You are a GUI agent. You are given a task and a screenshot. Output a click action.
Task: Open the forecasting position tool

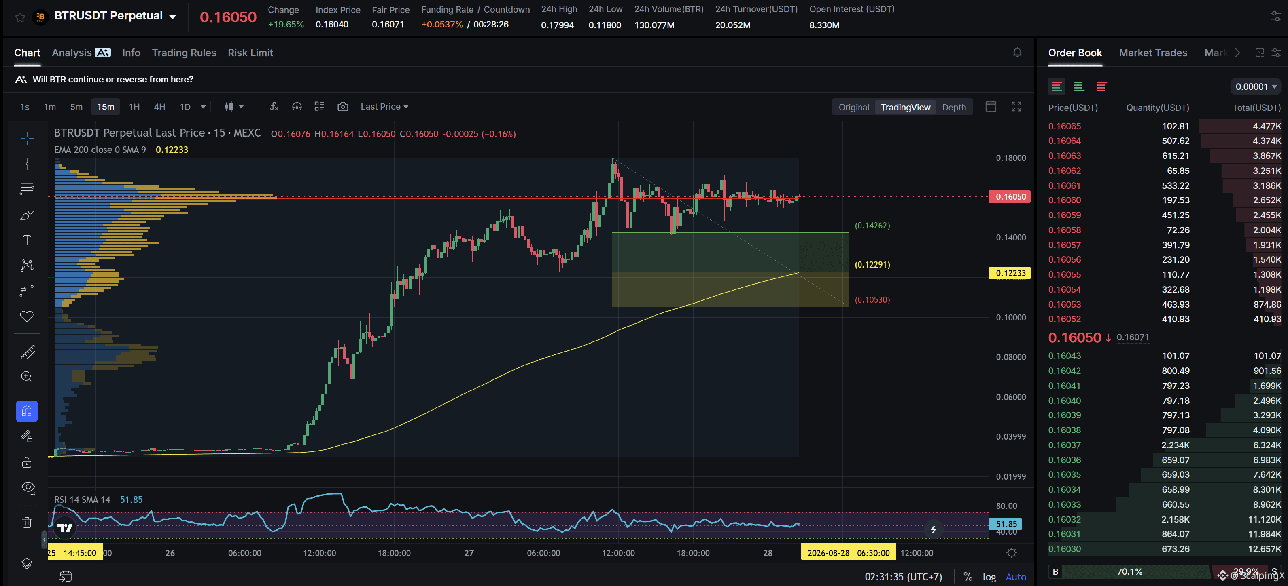(x=27, y=291)
